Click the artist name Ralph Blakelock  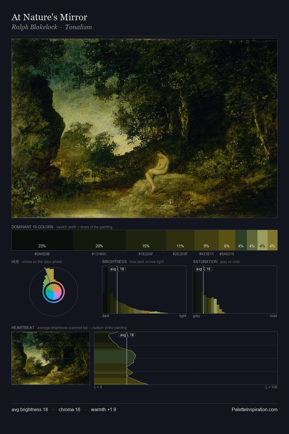(x=34, y=27)
